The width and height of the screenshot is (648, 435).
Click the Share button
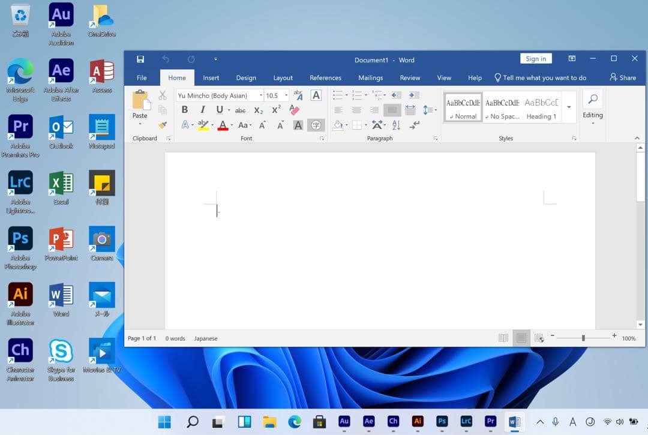(x=623, y=77)
